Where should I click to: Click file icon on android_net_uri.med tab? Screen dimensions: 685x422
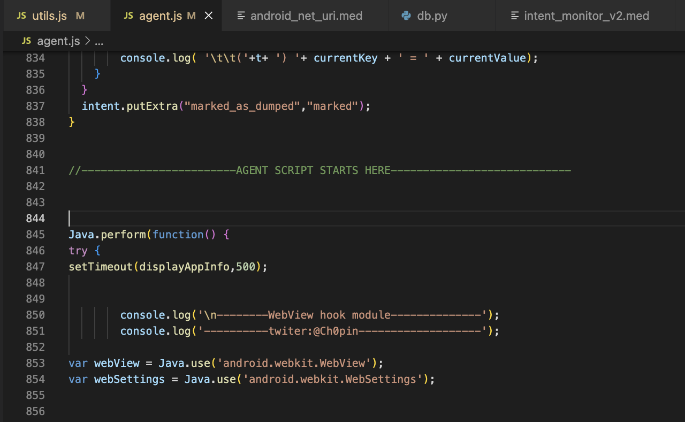(x=241, y=16)
